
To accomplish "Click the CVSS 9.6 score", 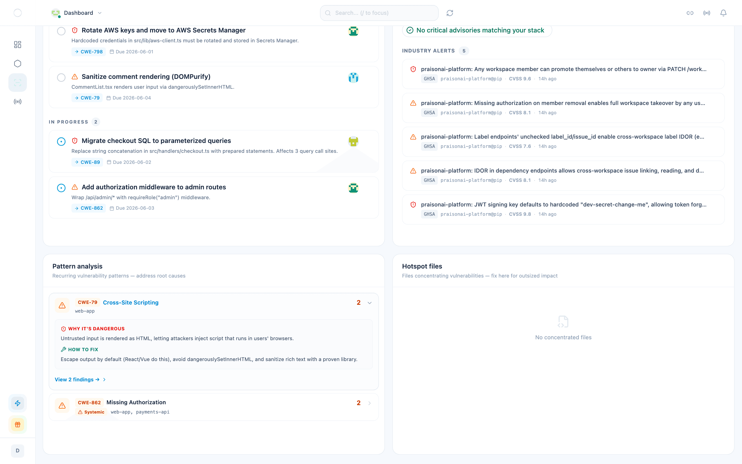I will [x=520, y=79].
